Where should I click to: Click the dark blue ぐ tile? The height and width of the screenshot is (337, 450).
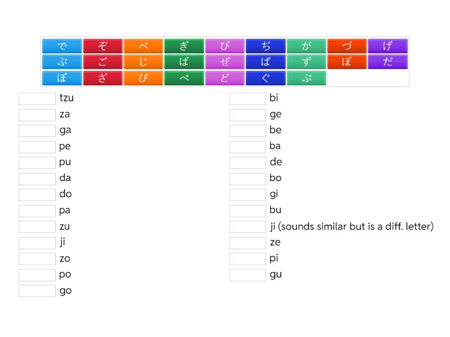265,78
